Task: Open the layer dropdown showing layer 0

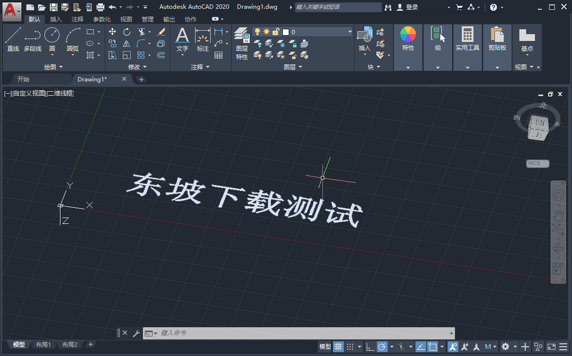Action: pos(350,31)
